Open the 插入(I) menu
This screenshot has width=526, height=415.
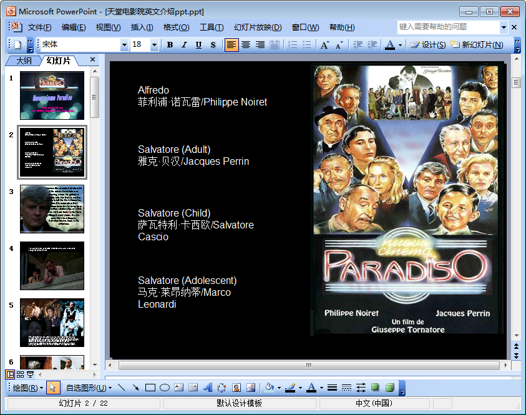tap(142, 27)
